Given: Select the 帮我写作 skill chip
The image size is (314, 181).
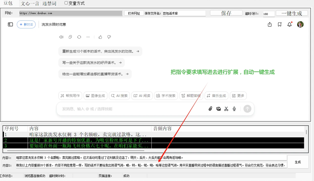Looking at the screenshot, I should coord(70,96).
